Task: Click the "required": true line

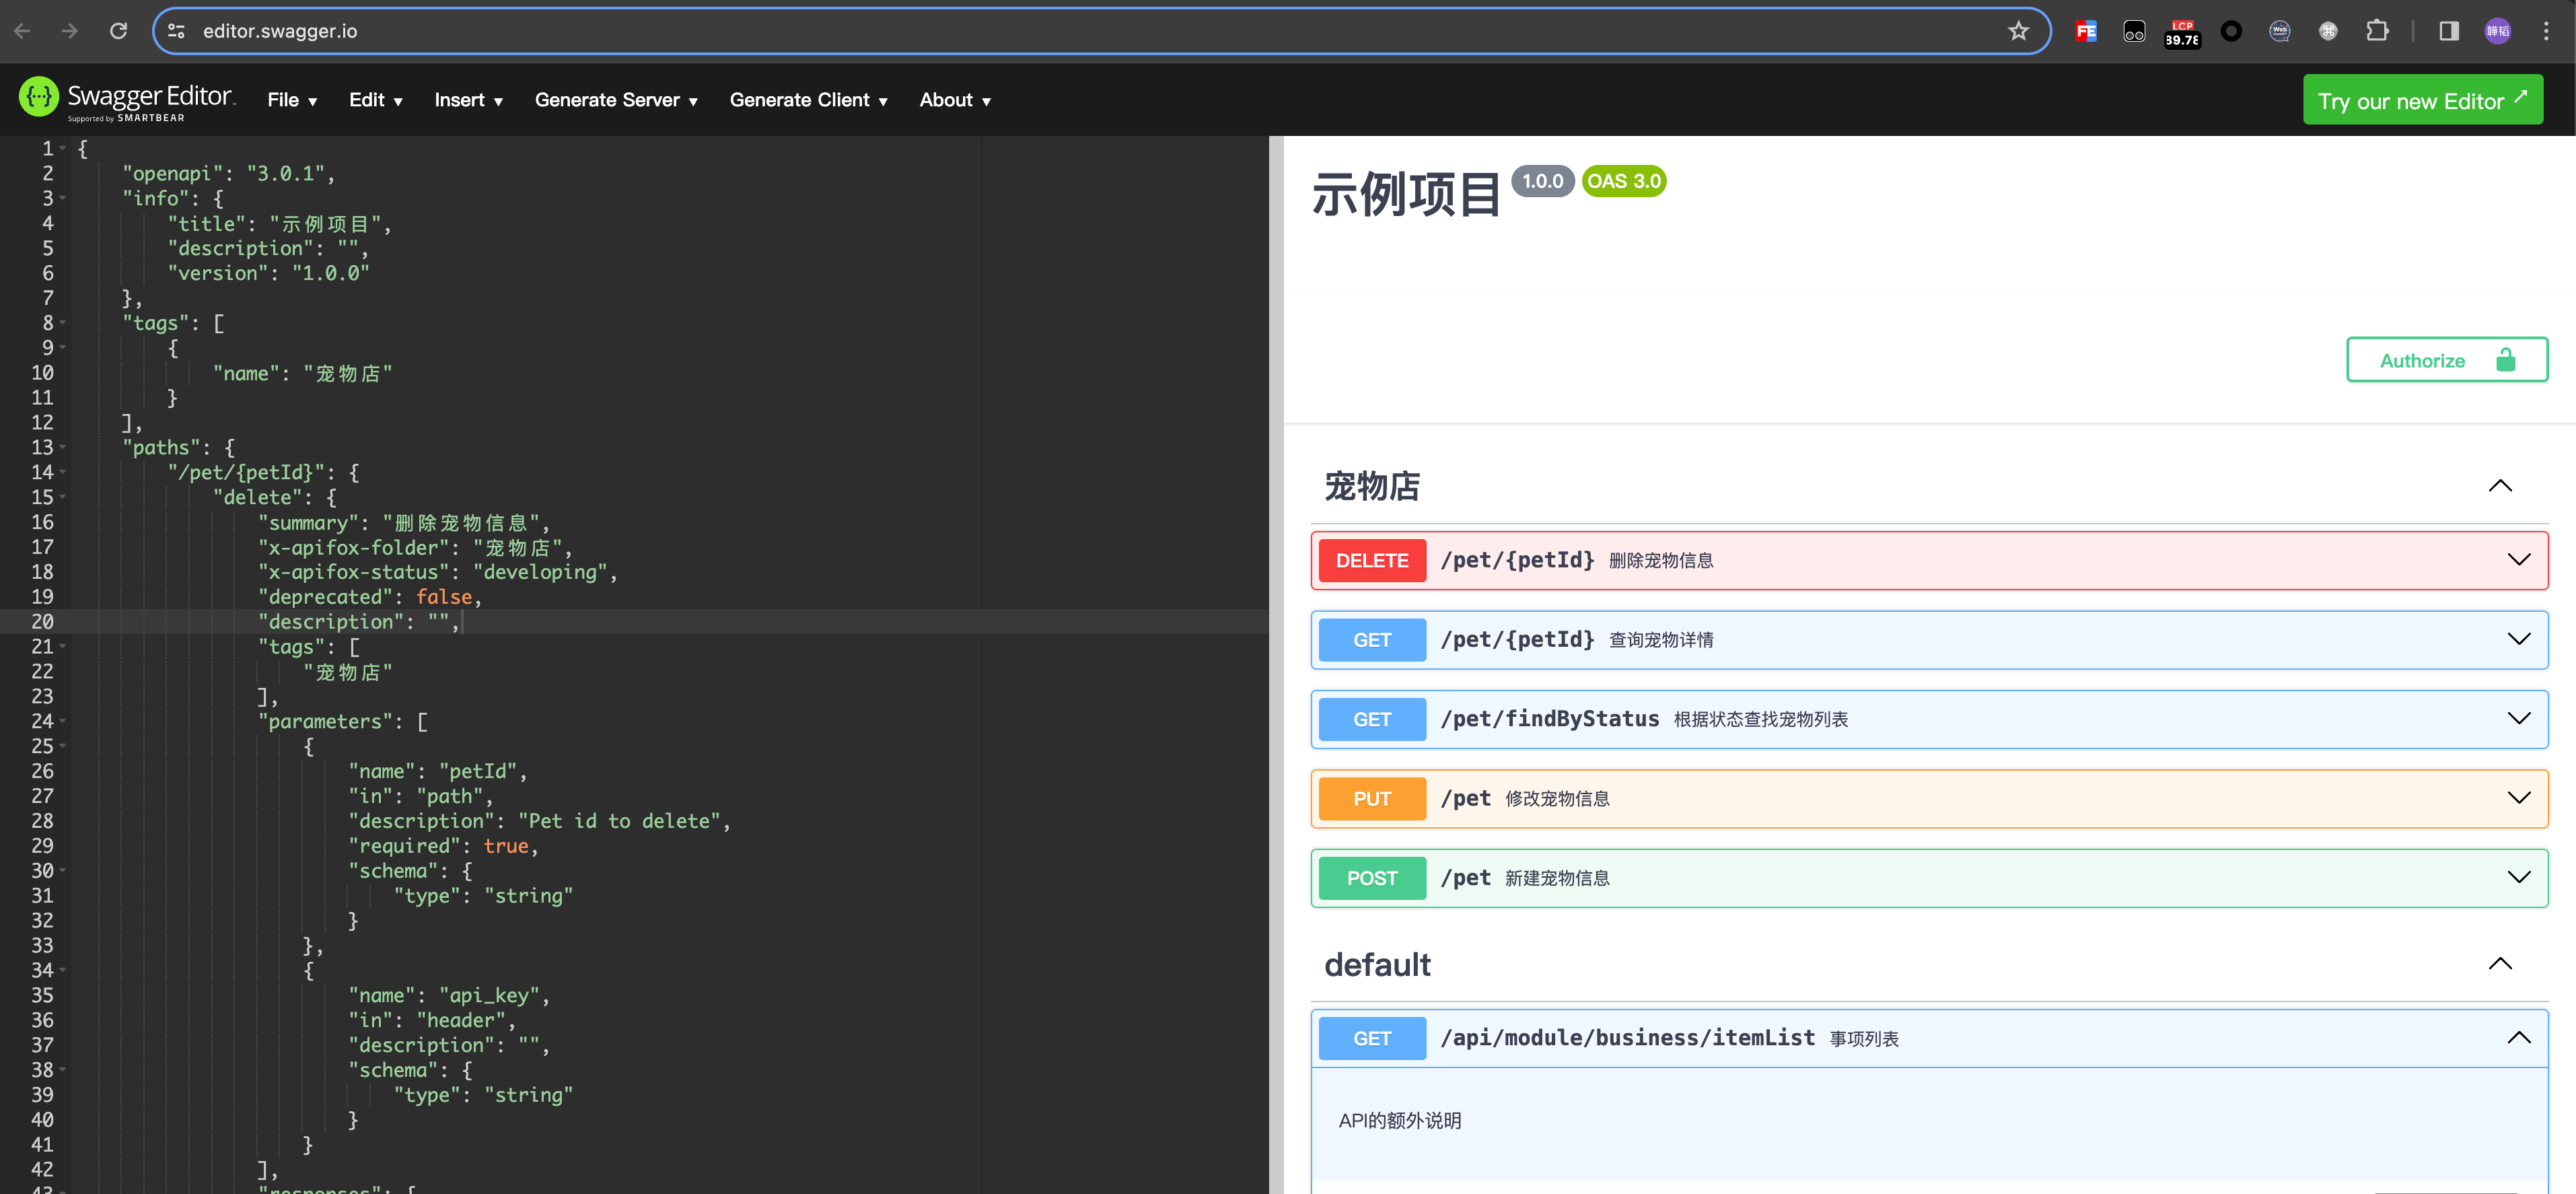Action: point(443,846)
